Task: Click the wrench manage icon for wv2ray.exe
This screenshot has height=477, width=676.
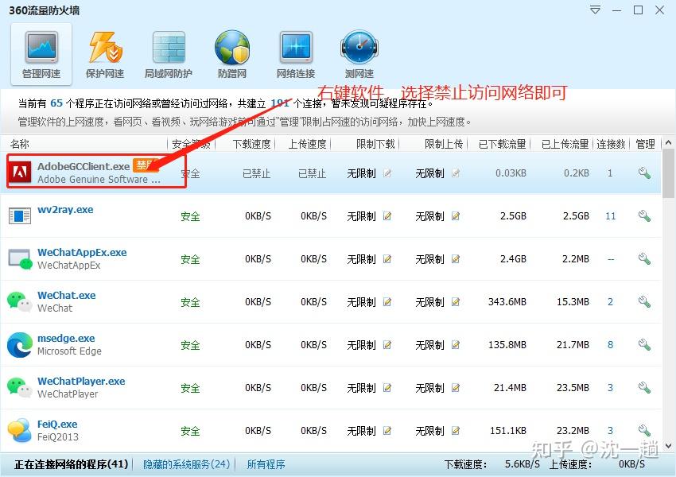Action: coord(644,215)
